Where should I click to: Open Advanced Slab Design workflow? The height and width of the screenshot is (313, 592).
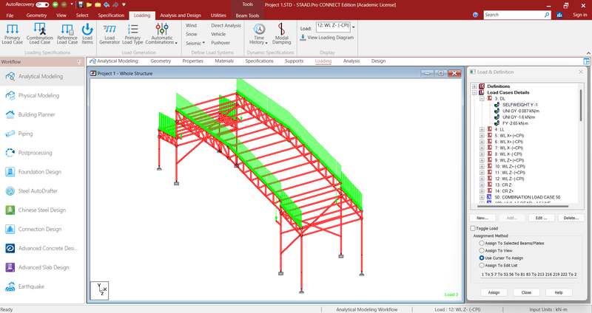pyautogui.click(x=42, y=267)
